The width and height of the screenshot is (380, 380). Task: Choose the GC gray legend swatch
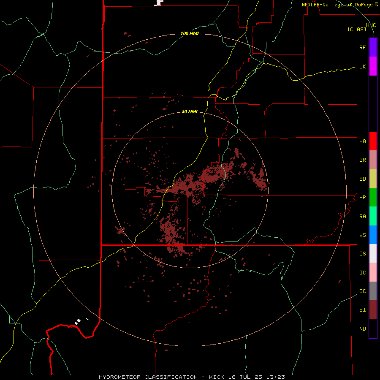[373, 291]
